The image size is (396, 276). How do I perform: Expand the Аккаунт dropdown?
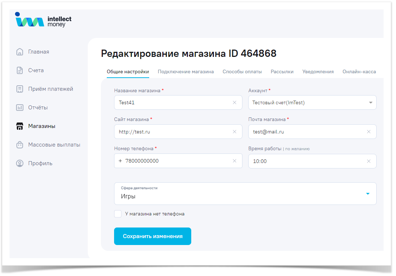click(370, 103)
